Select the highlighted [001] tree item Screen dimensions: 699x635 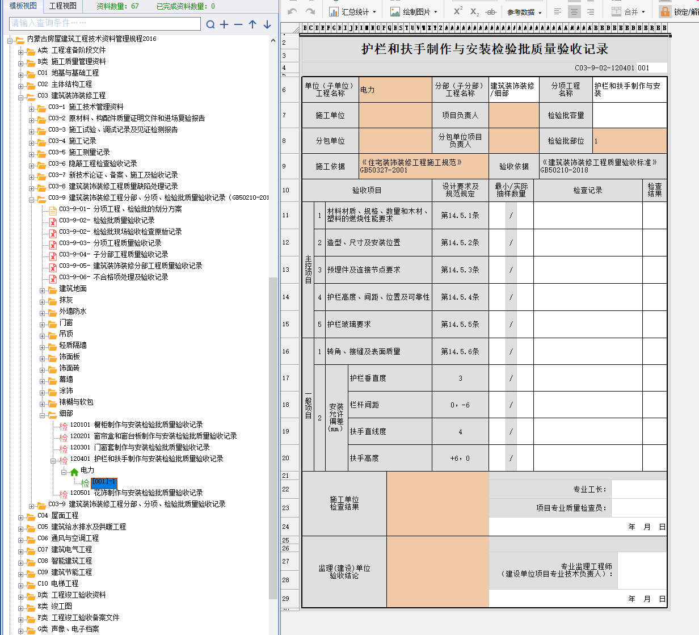click(104, 482)
